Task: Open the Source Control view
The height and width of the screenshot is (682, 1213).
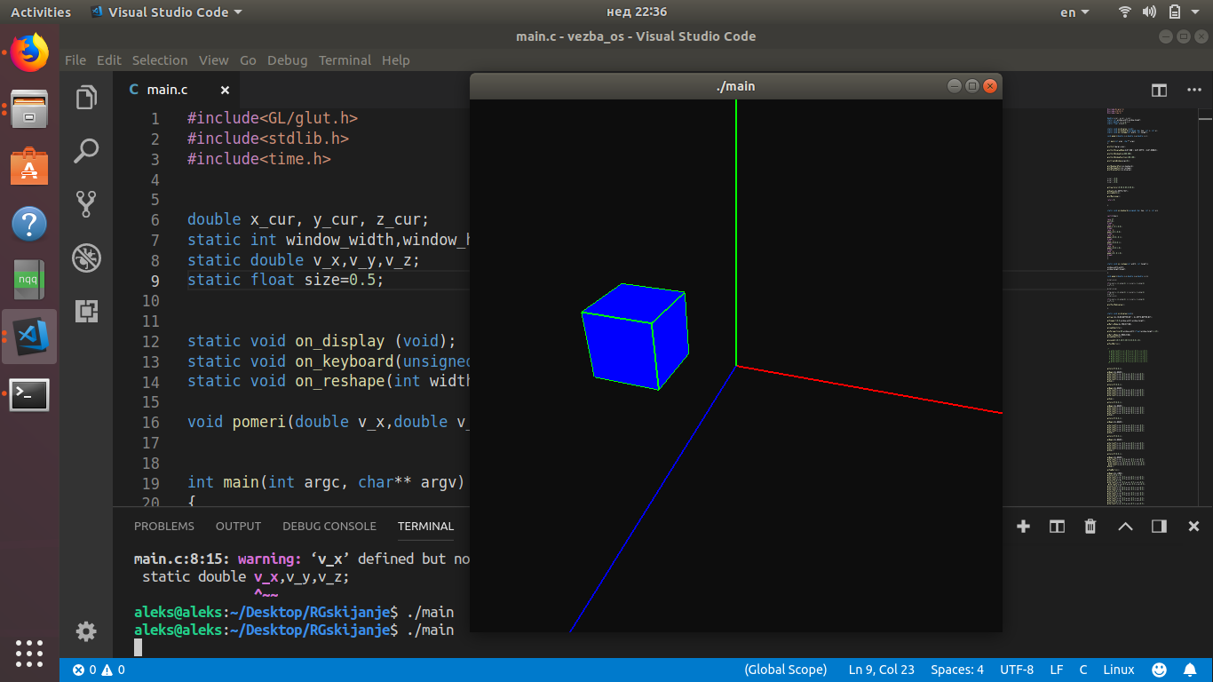Action: click(86, 204)
